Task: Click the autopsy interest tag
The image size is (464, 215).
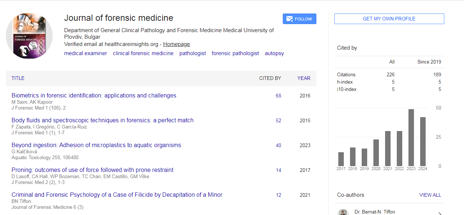Action: tap(274, 53)
